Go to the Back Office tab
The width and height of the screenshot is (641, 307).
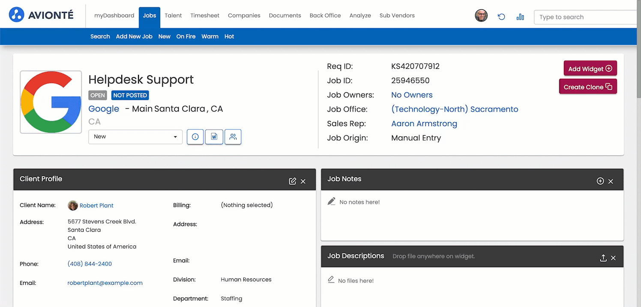pos(325,15)
